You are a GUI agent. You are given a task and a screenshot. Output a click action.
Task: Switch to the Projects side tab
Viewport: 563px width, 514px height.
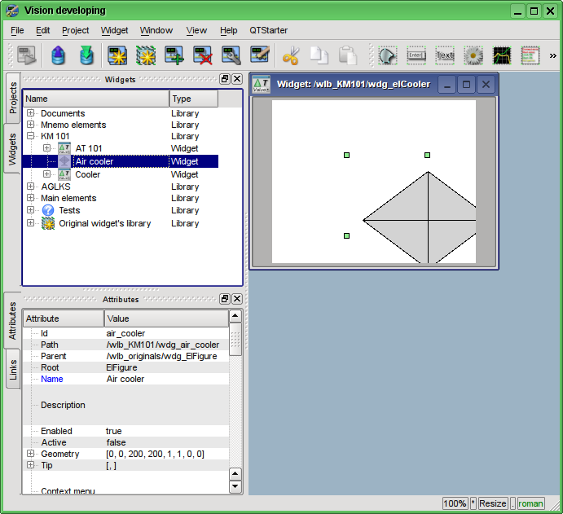point(13,98)
